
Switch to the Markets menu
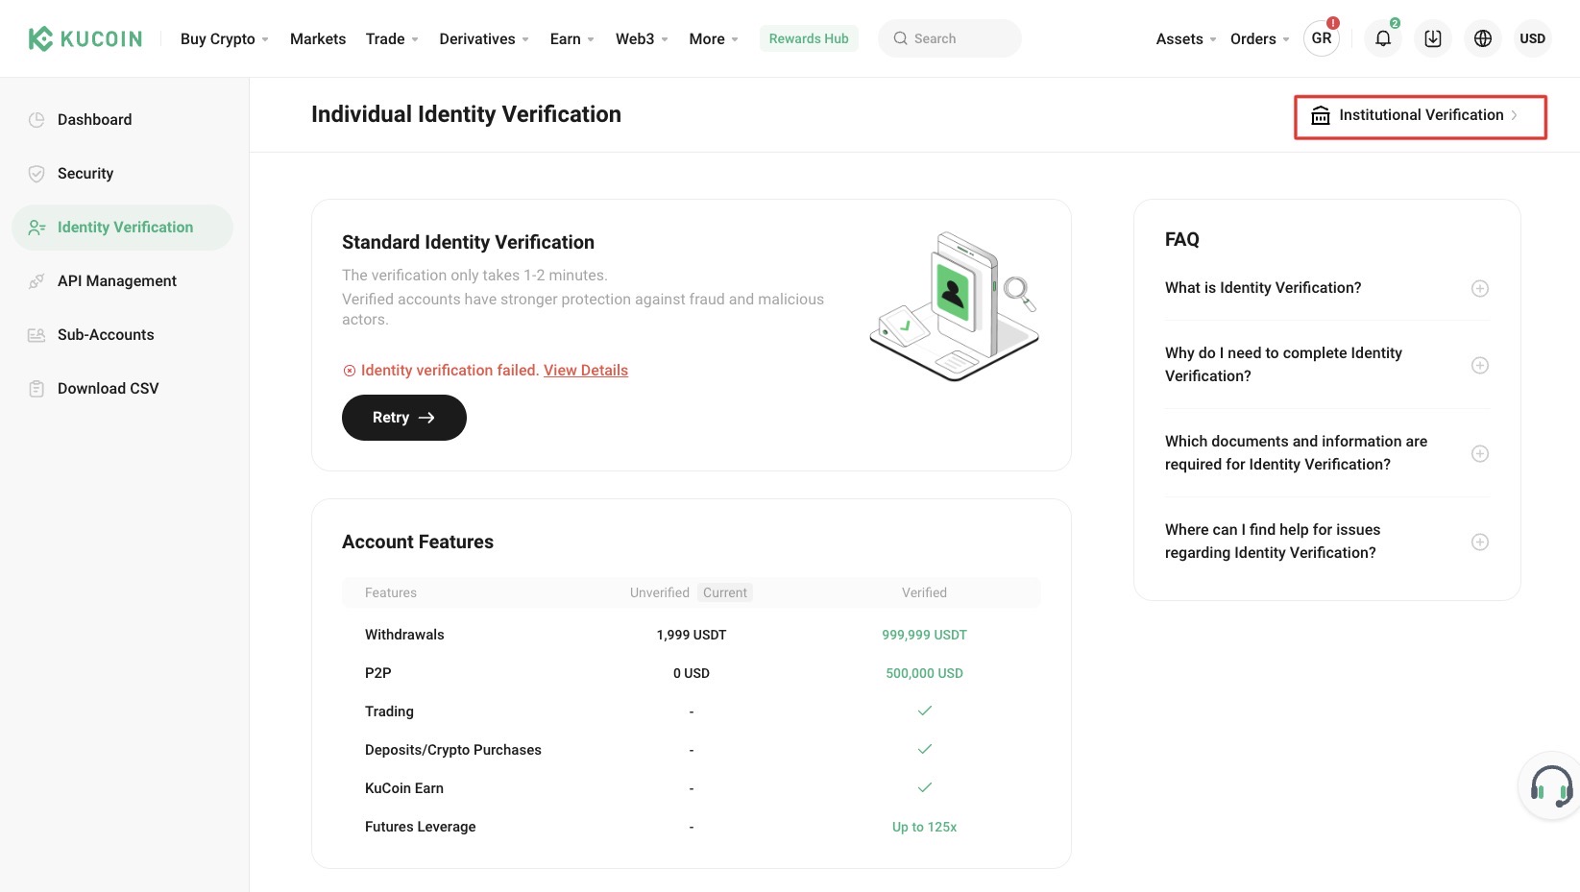coord(317,38)
